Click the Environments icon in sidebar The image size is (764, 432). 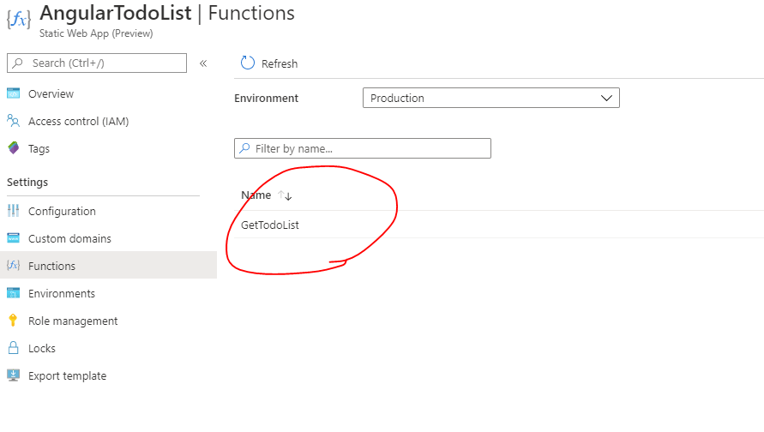coord(13,293)
